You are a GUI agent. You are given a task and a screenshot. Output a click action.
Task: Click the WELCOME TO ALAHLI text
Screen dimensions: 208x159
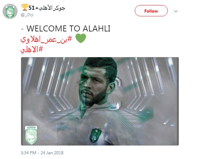coord(68,29)
